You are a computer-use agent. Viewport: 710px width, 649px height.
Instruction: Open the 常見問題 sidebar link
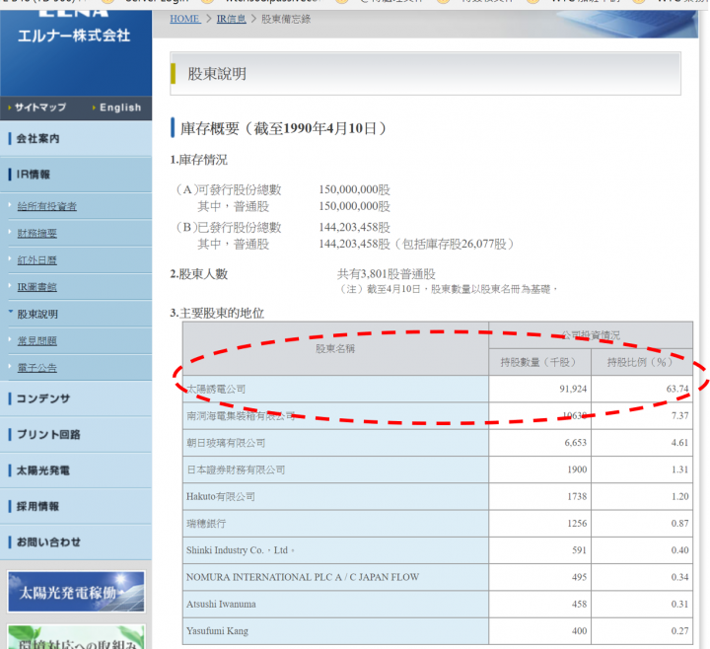37,340
